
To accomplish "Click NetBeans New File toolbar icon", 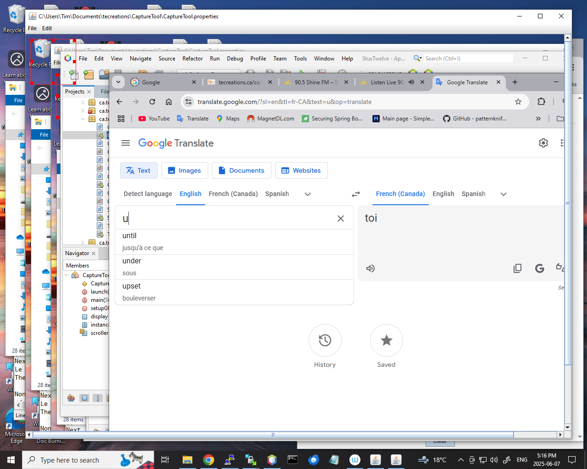I will pos(73,74).
